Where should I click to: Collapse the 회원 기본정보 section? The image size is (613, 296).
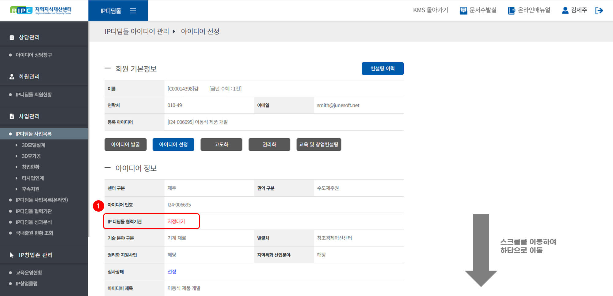click(108, 68)
